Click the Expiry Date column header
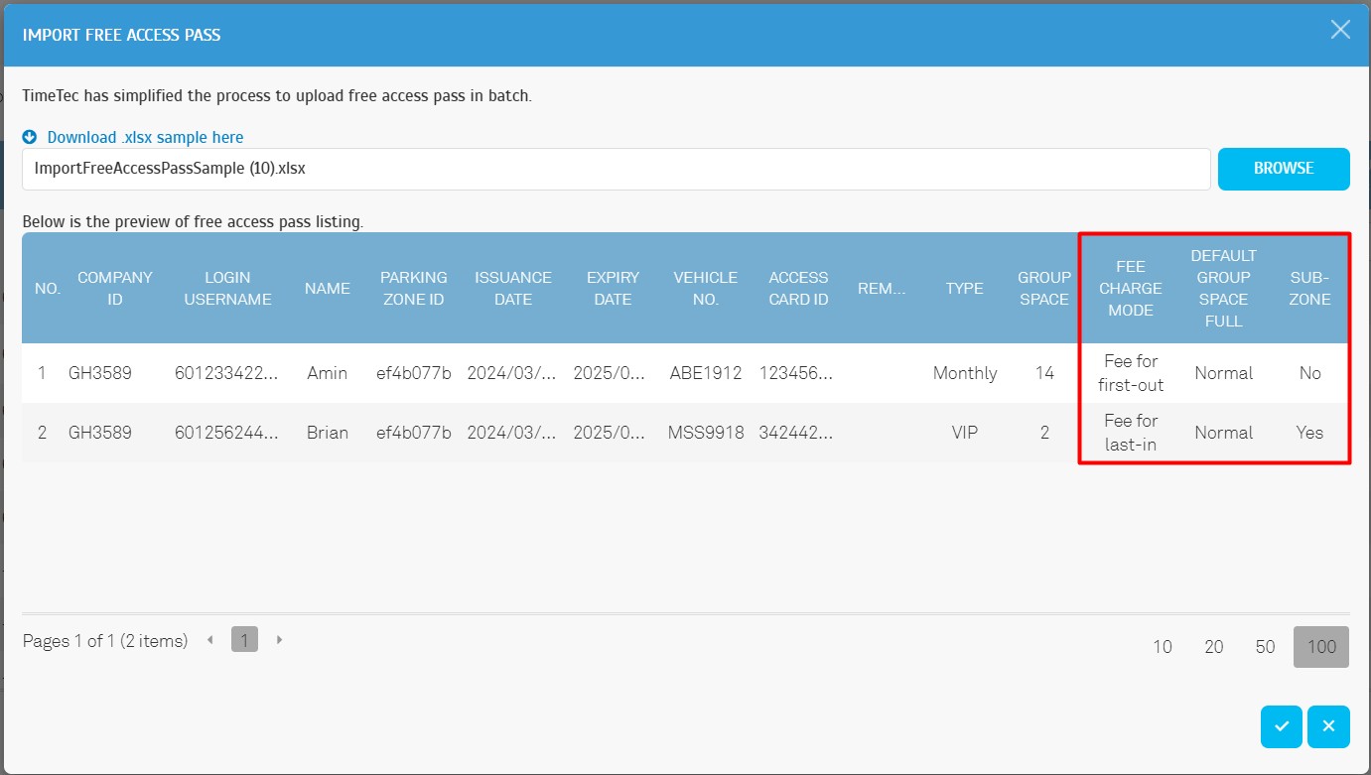The image size is (1371, 775). 613,288
